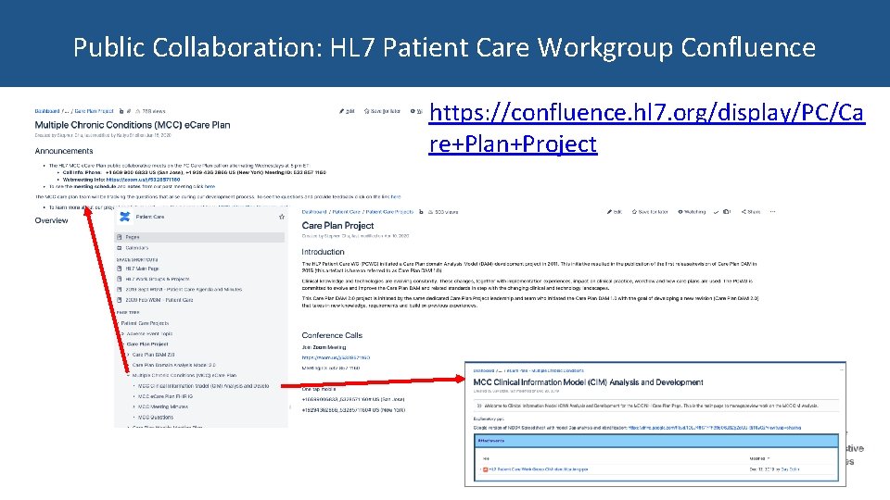Open the confluence.hl7.org Care Plan Project URL
Screen dimensions: 890x500
tap(646, 128)
